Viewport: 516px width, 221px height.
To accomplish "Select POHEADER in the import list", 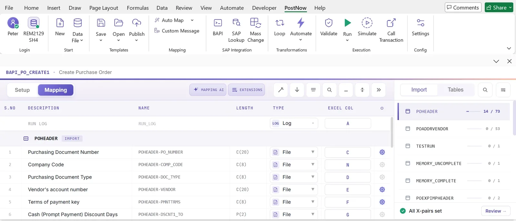I will [x=454, y=111].
